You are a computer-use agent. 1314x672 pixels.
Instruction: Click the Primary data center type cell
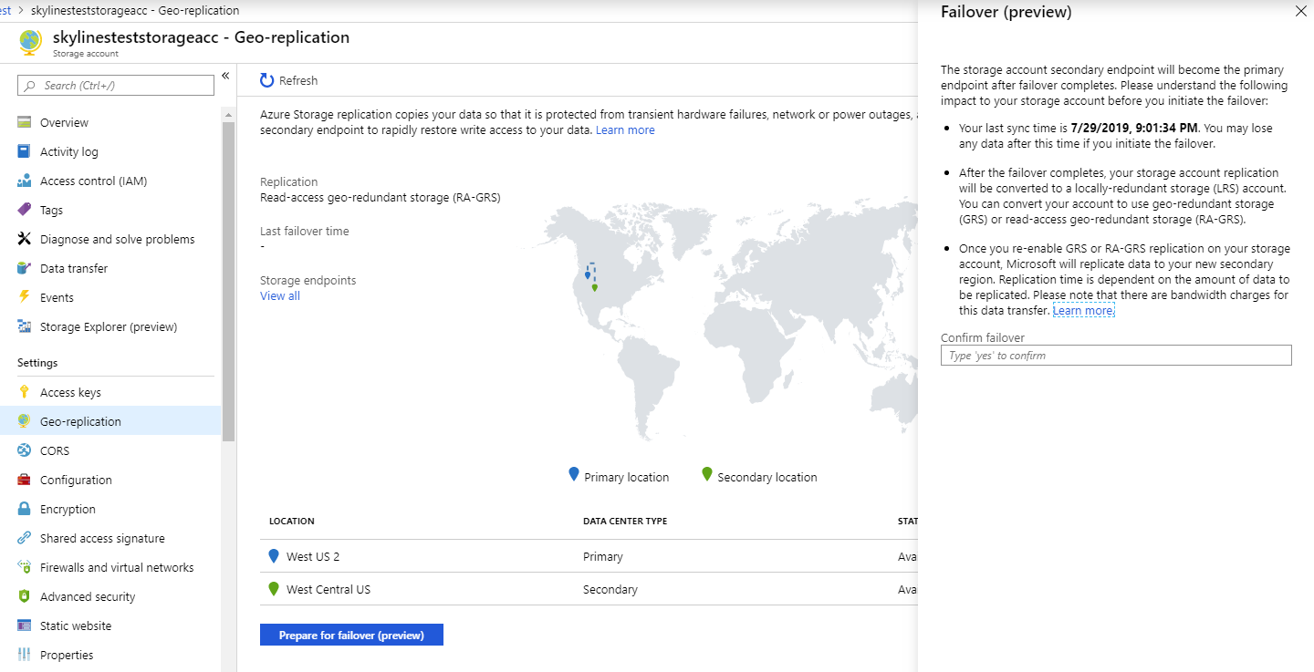pos(603,556)
